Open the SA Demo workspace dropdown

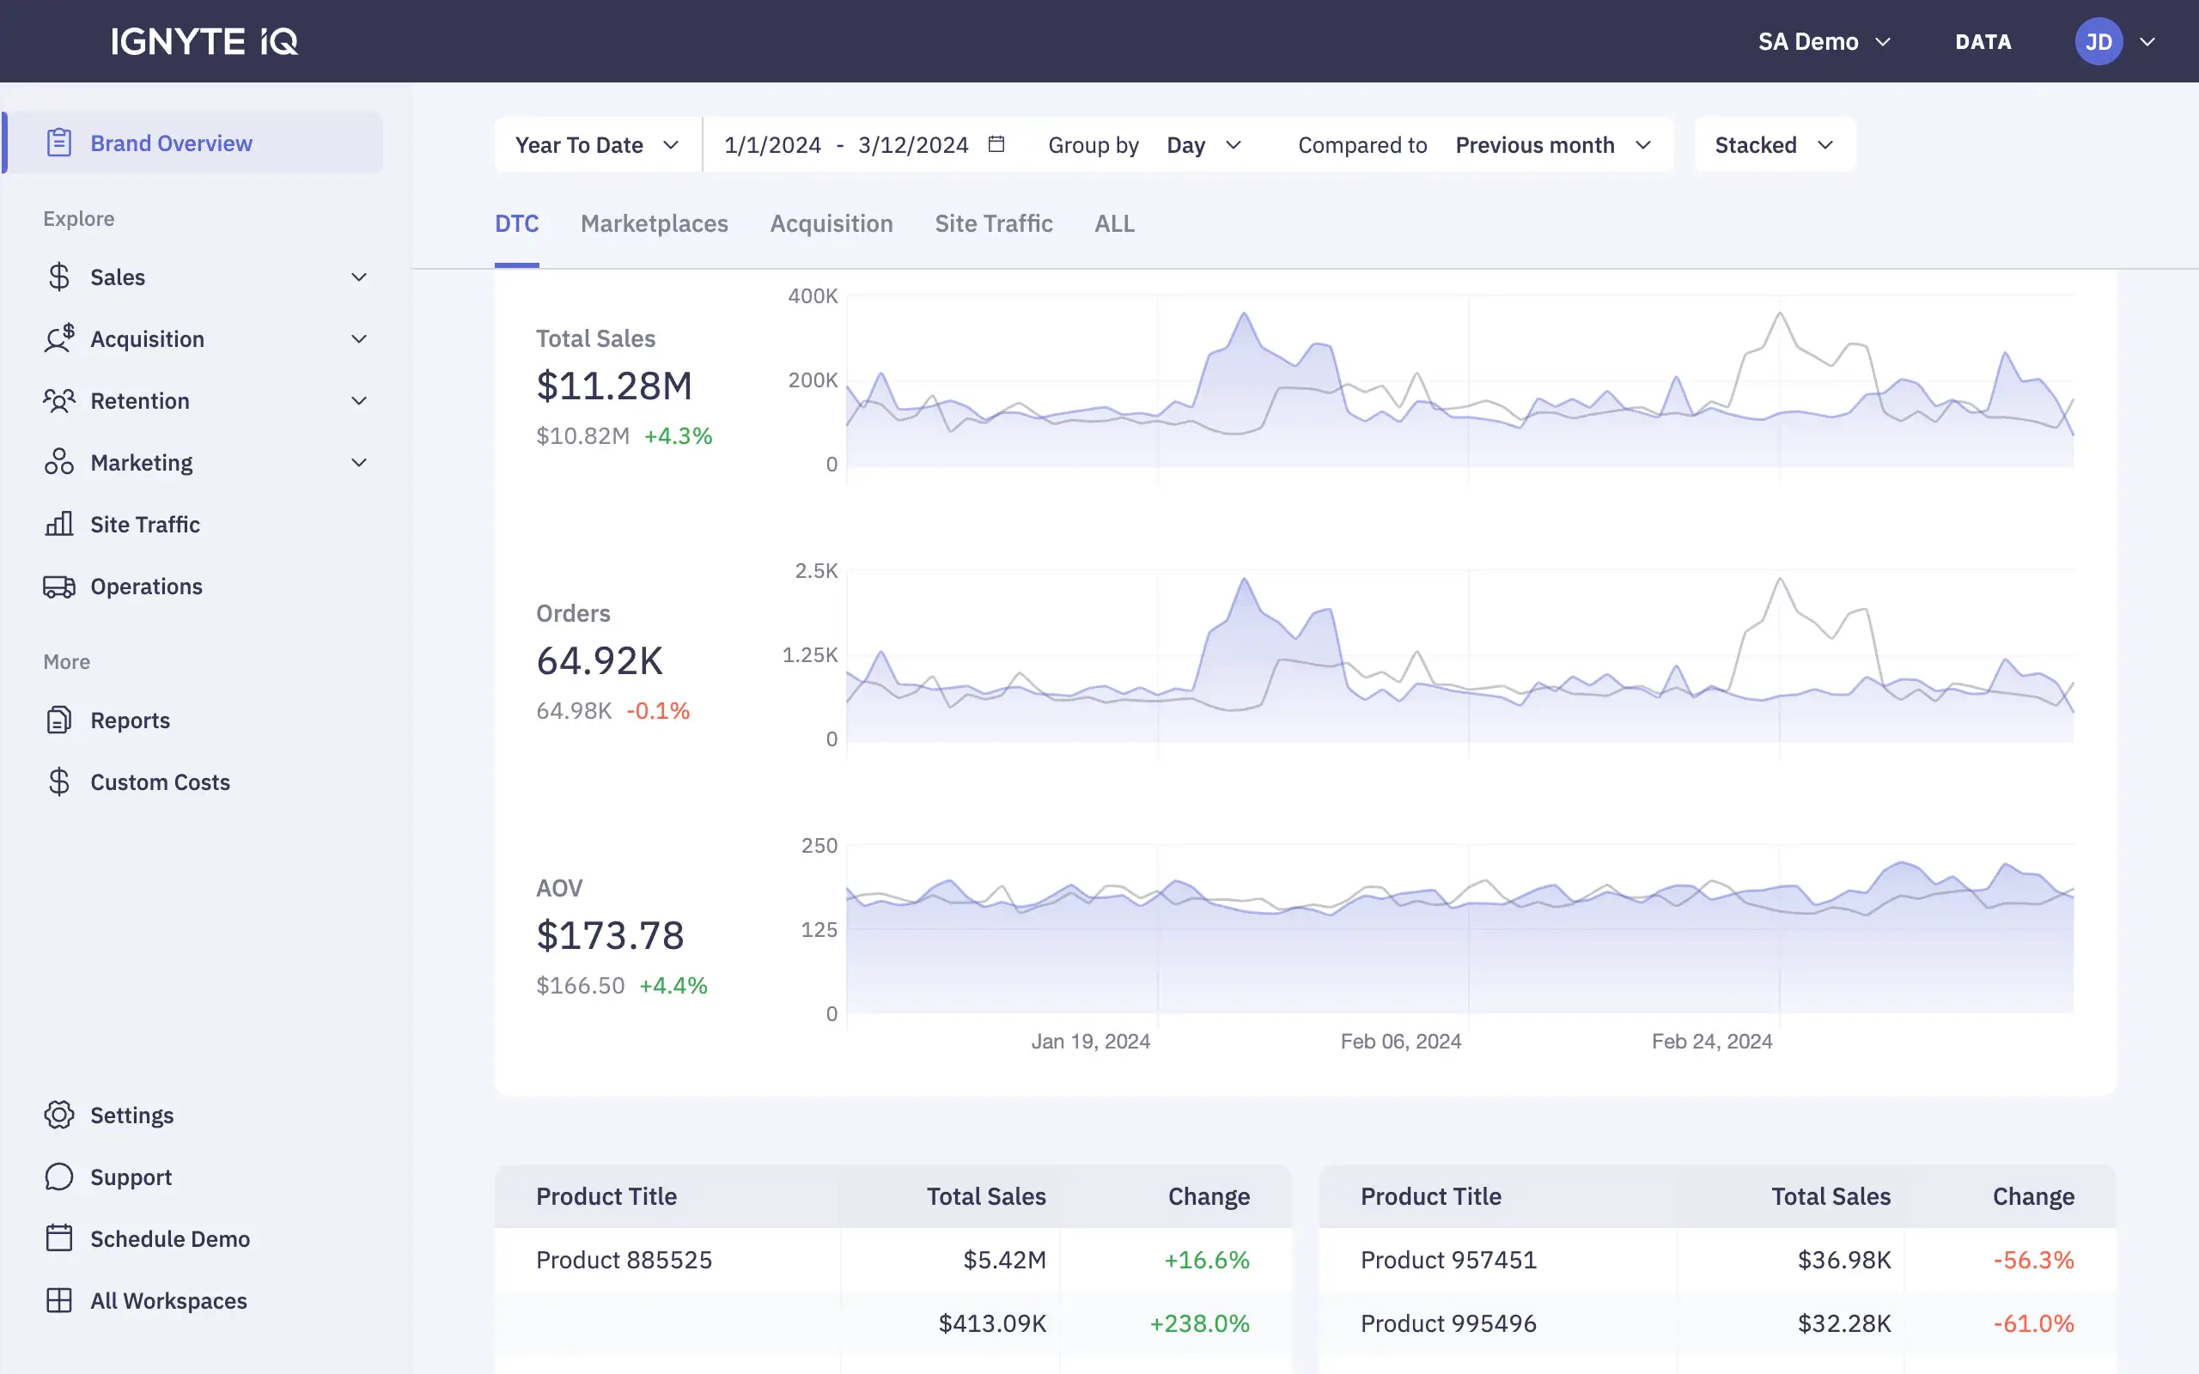pos(1824,42)
